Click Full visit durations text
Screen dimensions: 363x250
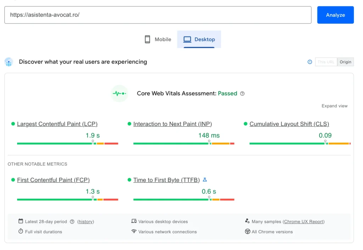44,232
